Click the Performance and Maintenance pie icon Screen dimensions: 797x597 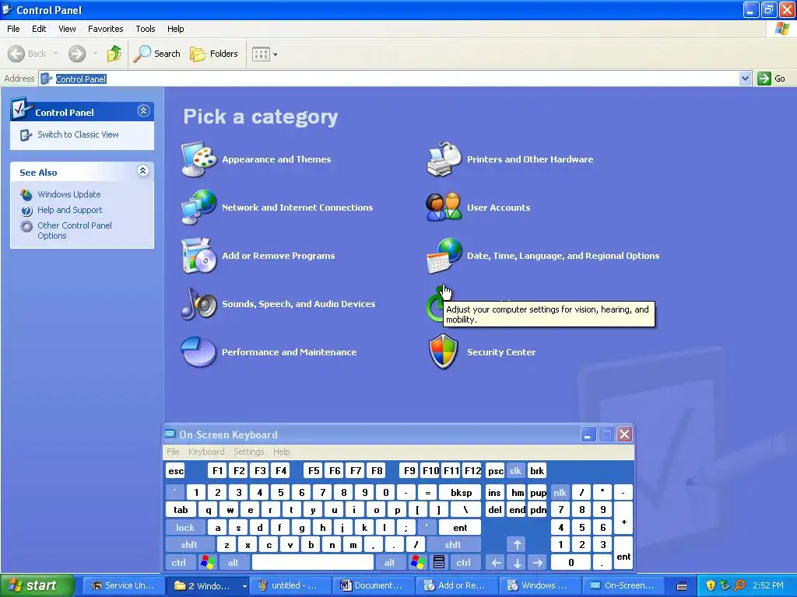coord(199,352)
